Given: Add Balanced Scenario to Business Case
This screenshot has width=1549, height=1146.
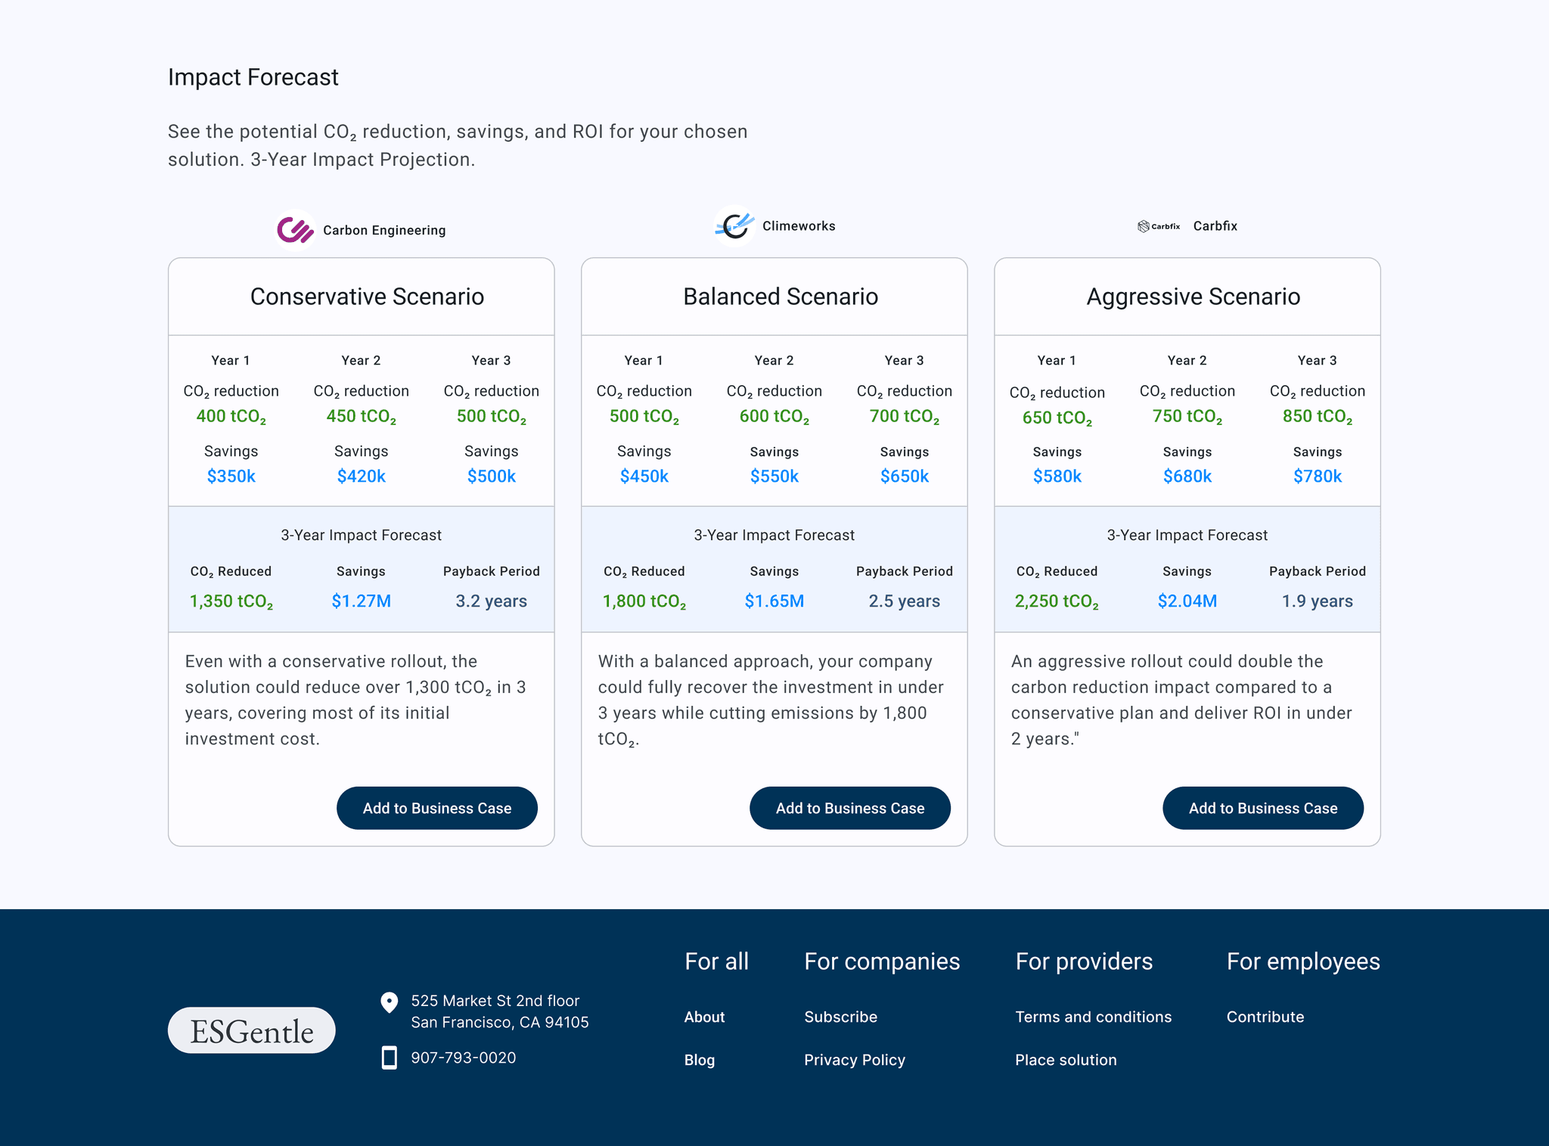Looking at the screenshot, I should tap(849, 808).
